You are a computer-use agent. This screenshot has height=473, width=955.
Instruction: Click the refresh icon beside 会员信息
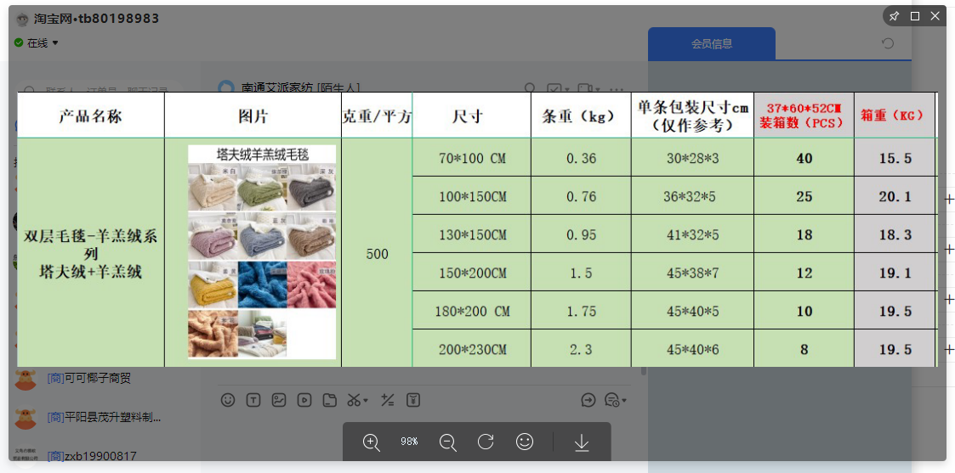(888, 44)
